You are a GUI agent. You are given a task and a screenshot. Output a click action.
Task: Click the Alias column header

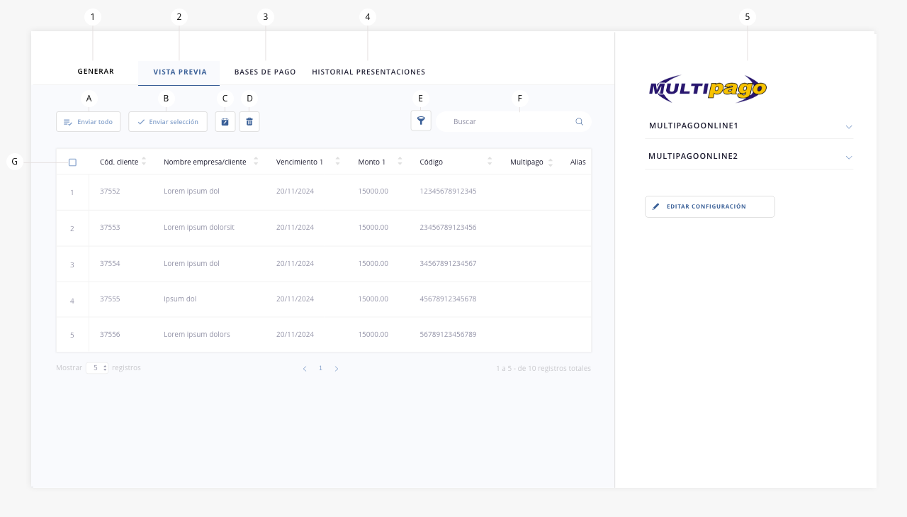578,162
